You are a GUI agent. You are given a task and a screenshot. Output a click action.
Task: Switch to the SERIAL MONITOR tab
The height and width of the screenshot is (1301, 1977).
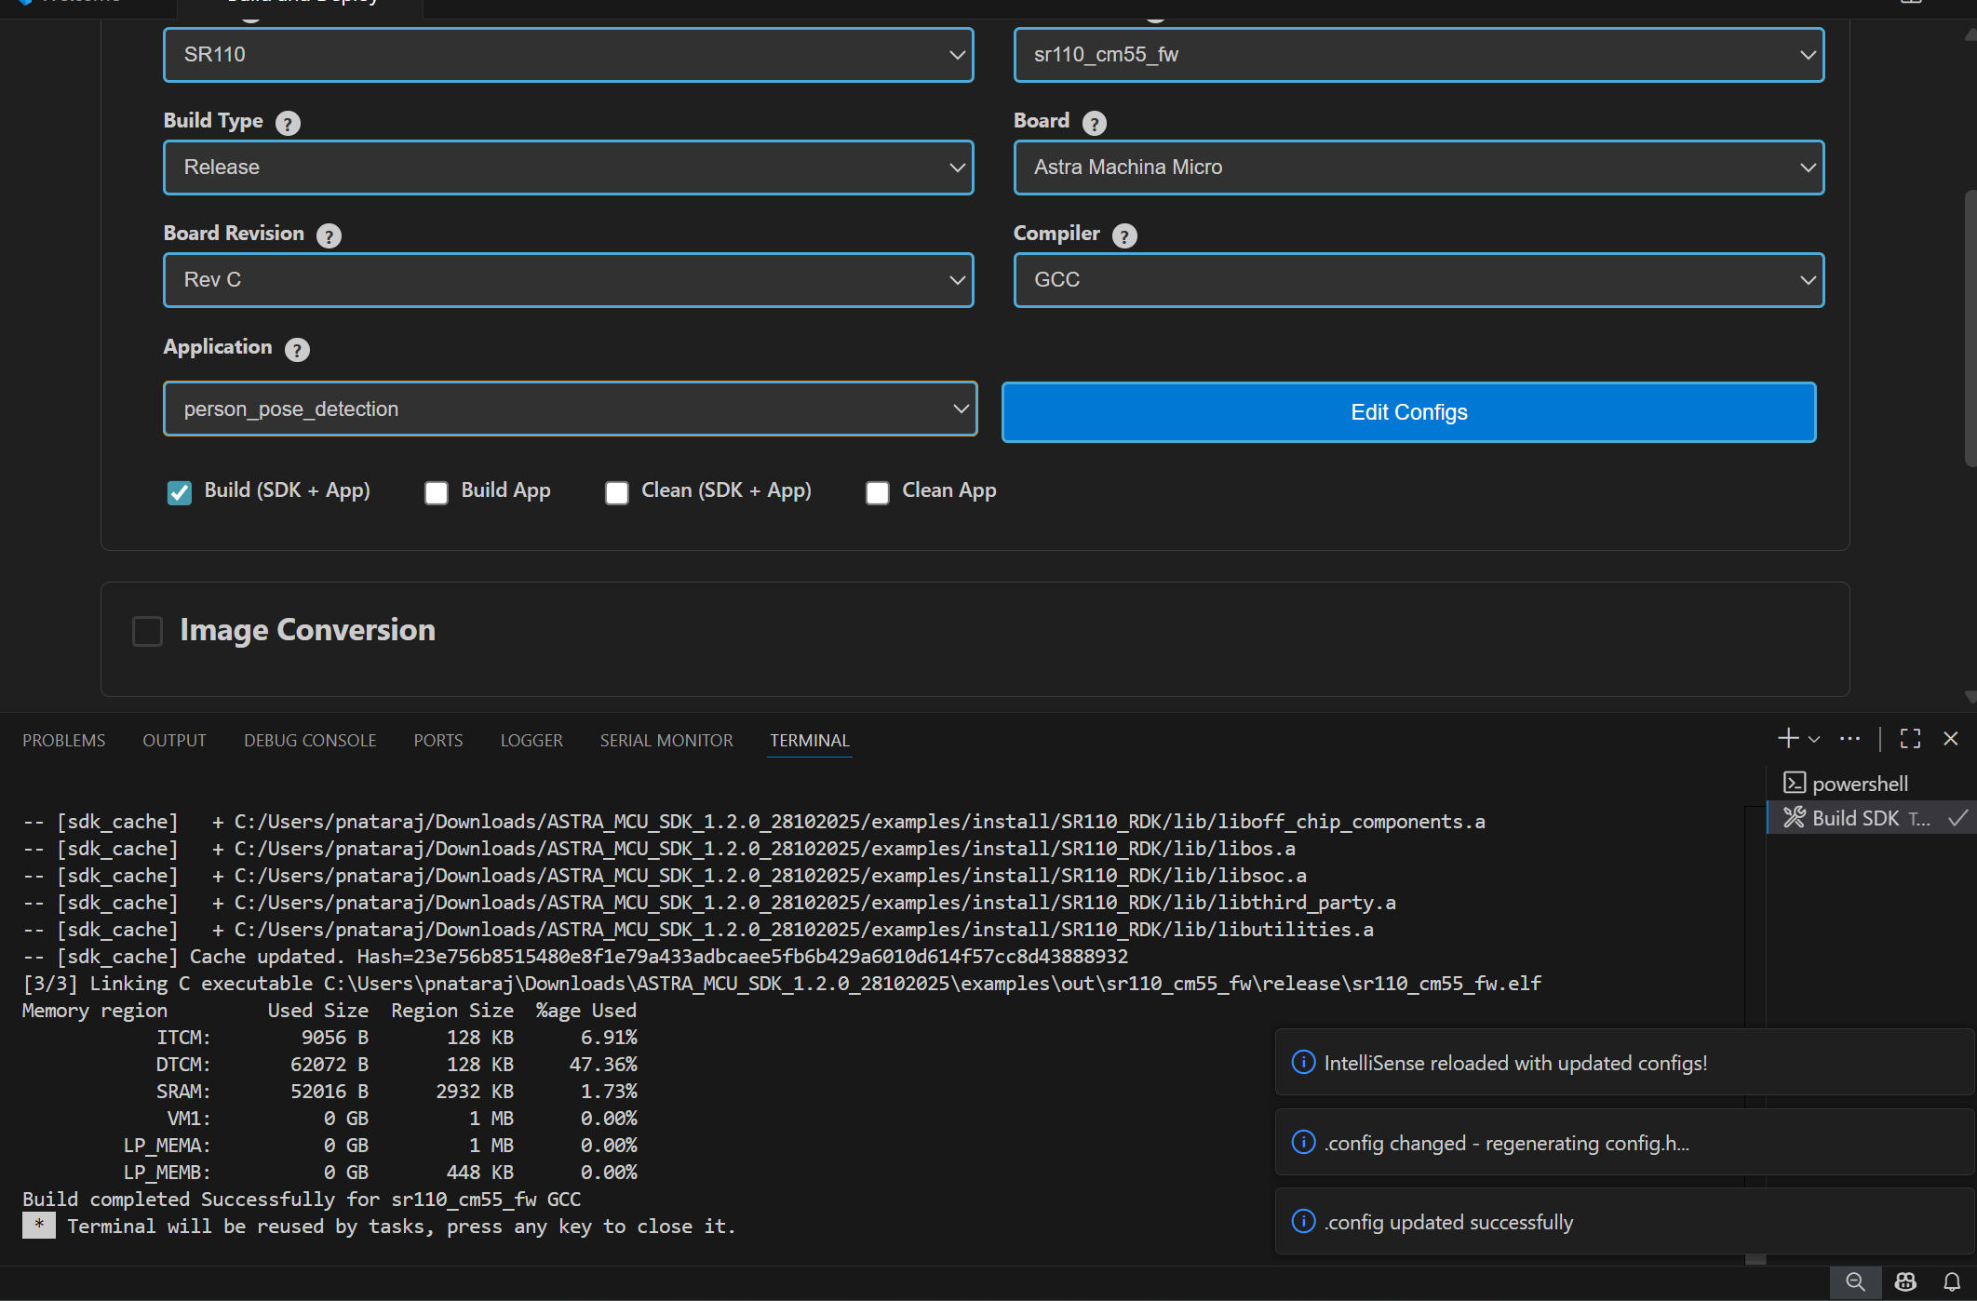(x=666, y=741)
